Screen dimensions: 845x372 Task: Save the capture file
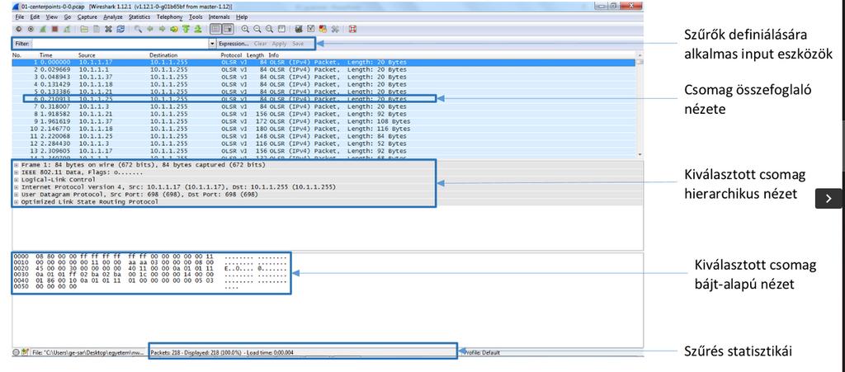[97, 29]
